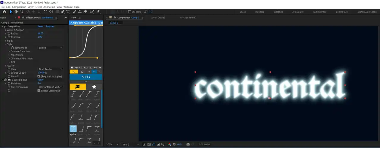This screenshot has width=380, height=148.
Task: Open the Animation menu
Action: (49, 7)
